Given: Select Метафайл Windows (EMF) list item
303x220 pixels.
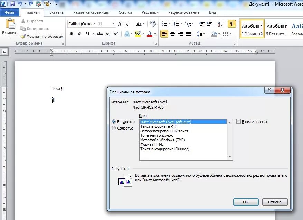Looking at the screenshot, I should pyautogui.click(x=162, y=140).
